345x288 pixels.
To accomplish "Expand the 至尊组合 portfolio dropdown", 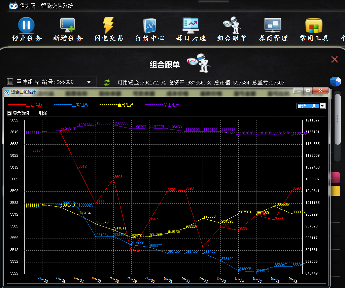I will (x=89, y=82).
